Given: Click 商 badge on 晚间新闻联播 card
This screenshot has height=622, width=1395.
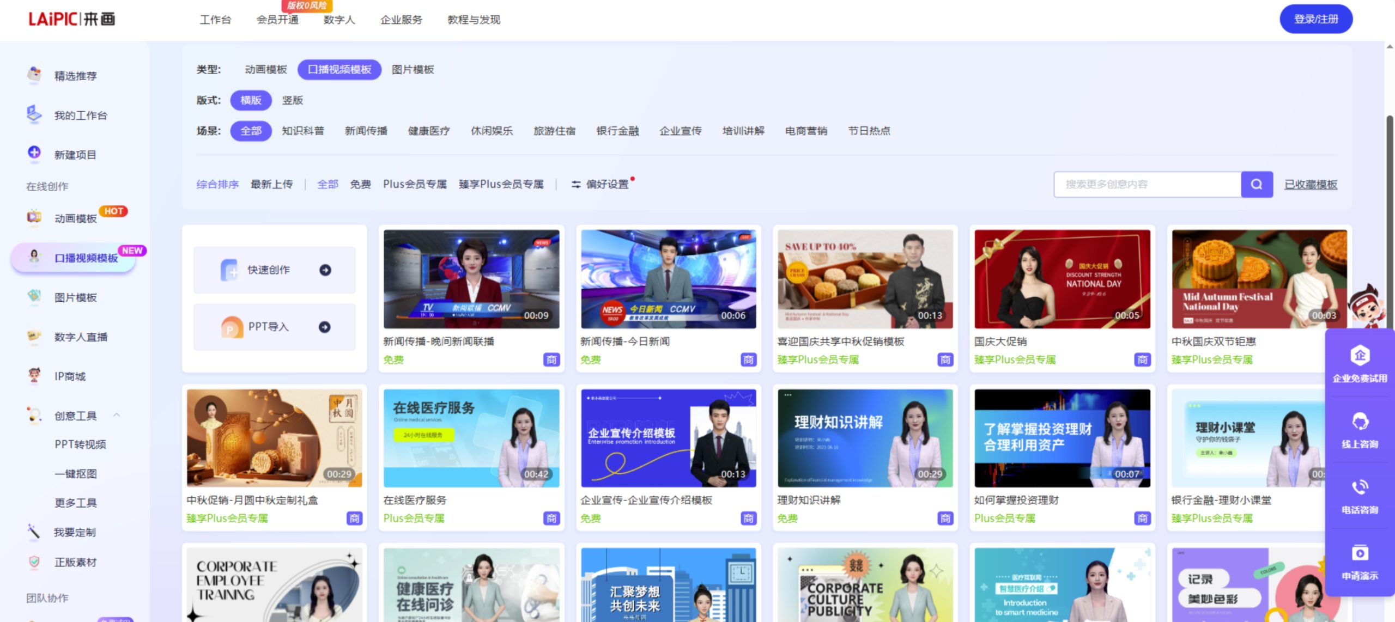Looking at the screenshot, I should click(551, 359).
